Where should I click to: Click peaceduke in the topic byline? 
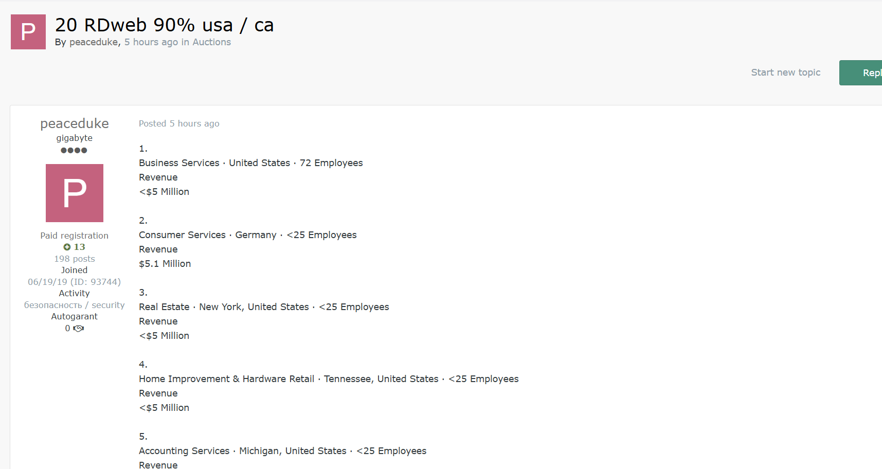94,42
